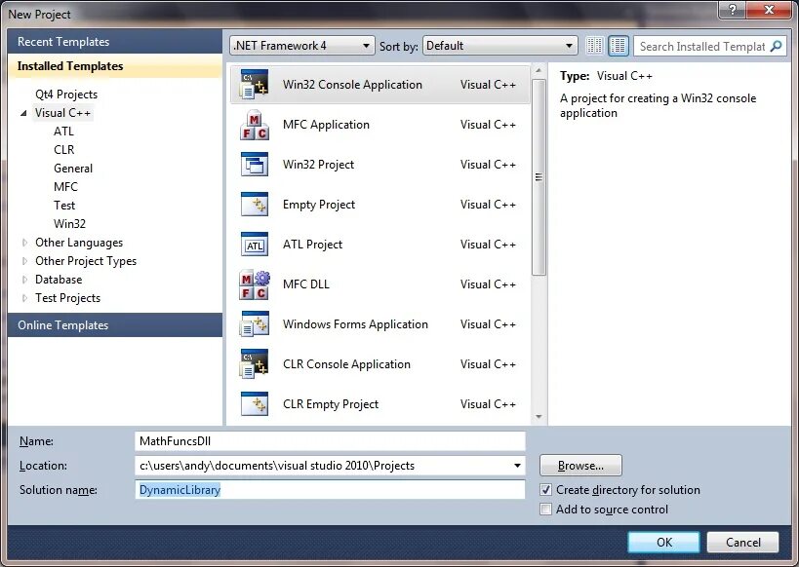Select the ATL Project icon
This screenshot has height=567, width=799.
click(x=254, y=245)
